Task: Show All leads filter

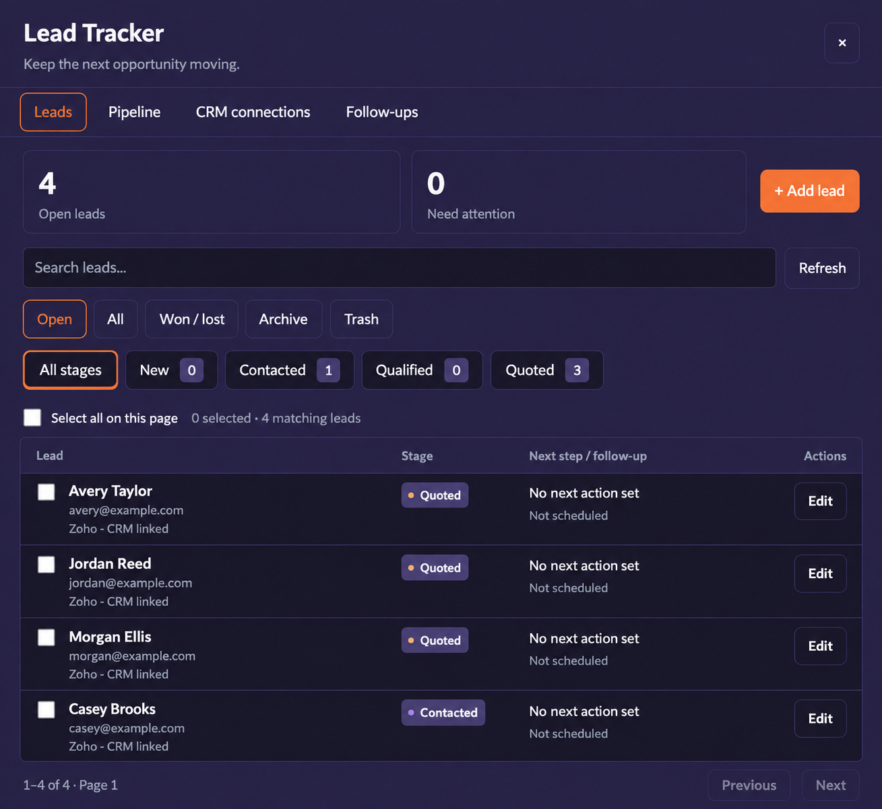Action: tap(115, 319)
